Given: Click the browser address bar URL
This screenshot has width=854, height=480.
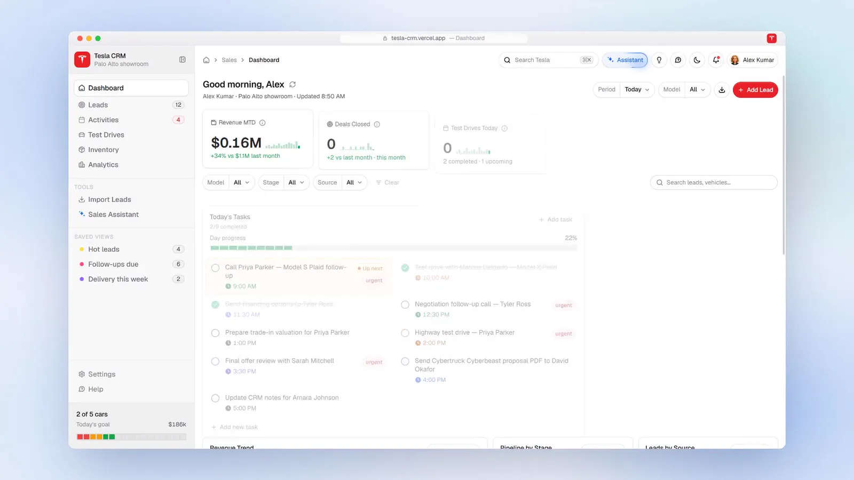Looking at the screenshot, I should pos(433,38).
